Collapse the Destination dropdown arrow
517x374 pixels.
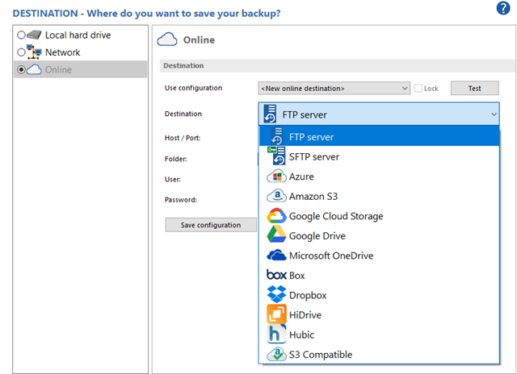pos(494,114)
